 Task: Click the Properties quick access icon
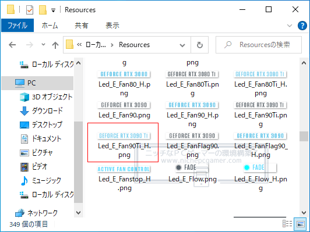[30, 10]
